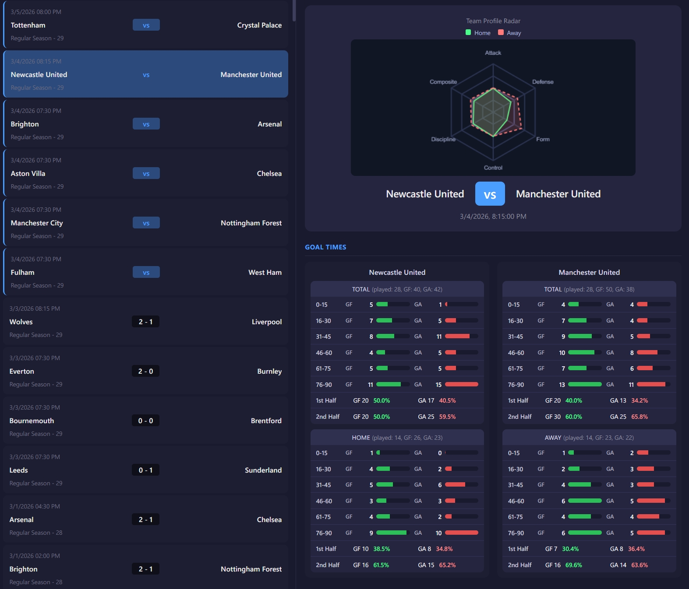Click the vs badge for Fulham vs West Ham
This screenshot has width=689, height=589.
click(x=146, y=272)
